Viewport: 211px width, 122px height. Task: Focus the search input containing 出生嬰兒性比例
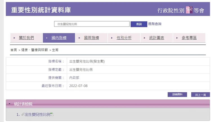point(92,24)
